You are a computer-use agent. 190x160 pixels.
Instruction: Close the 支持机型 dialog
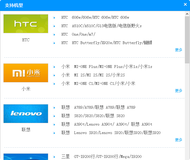(x=185, y=5)
